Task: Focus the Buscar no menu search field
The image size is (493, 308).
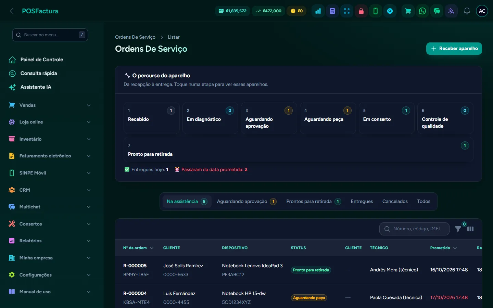Action: coord(50,35)
